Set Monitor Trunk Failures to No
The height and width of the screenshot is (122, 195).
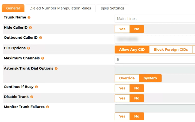(137, 116)
